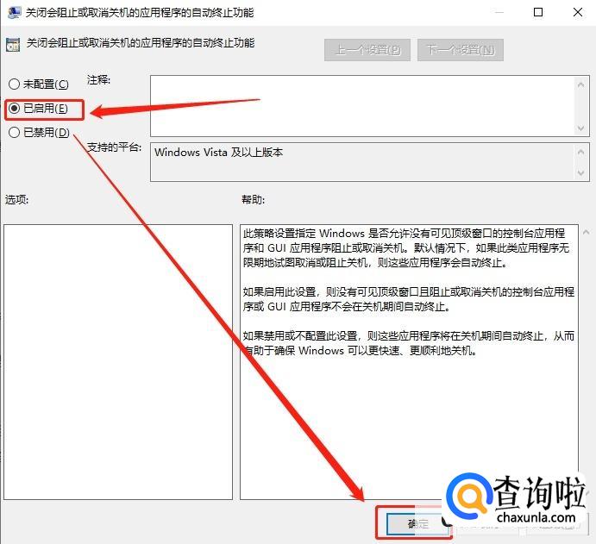Click the empty 选项 options pane
596x544 pixels.
[x=118, y=362]
